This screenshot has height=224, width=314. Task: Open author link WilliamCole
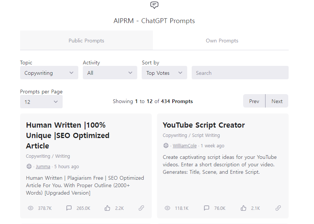(185, 145)
